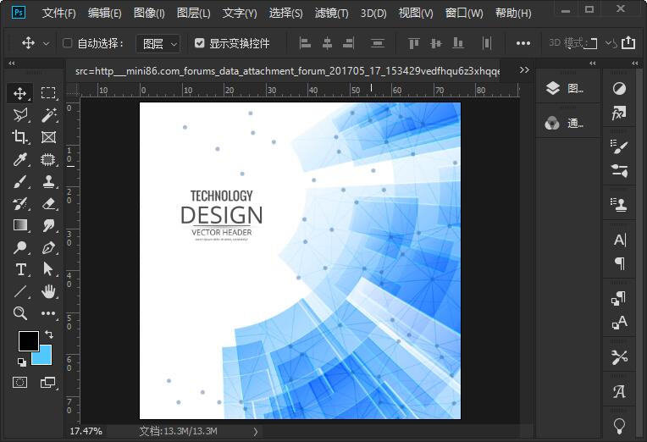Open the 帮助(H) menu

pos(513,14)
